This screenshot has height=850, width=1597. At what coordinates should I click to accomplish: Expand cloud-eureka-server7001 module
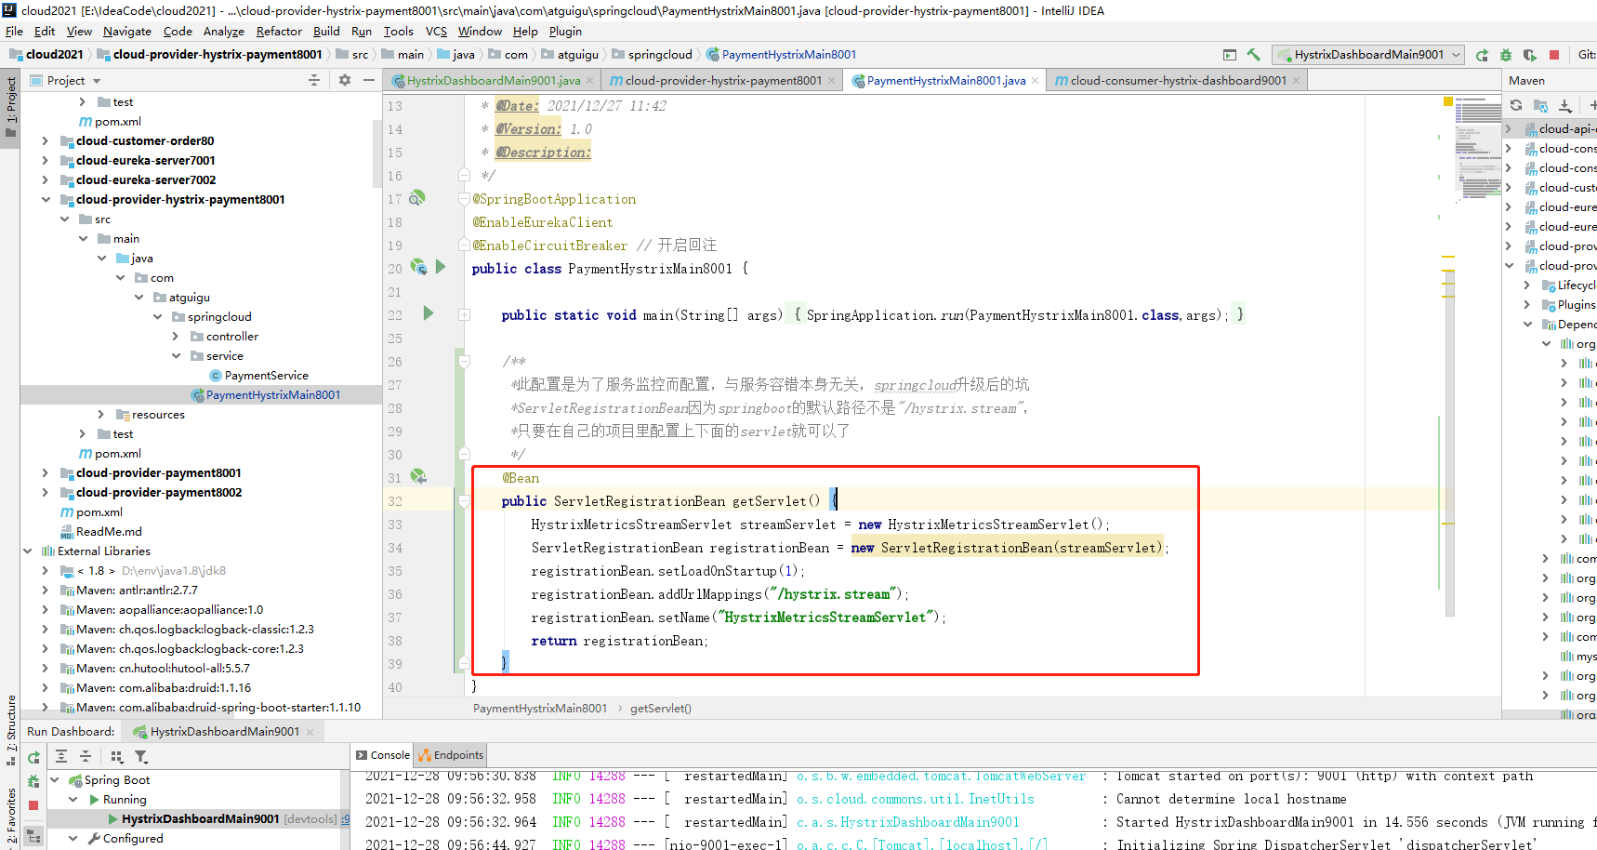coord(45,160)
